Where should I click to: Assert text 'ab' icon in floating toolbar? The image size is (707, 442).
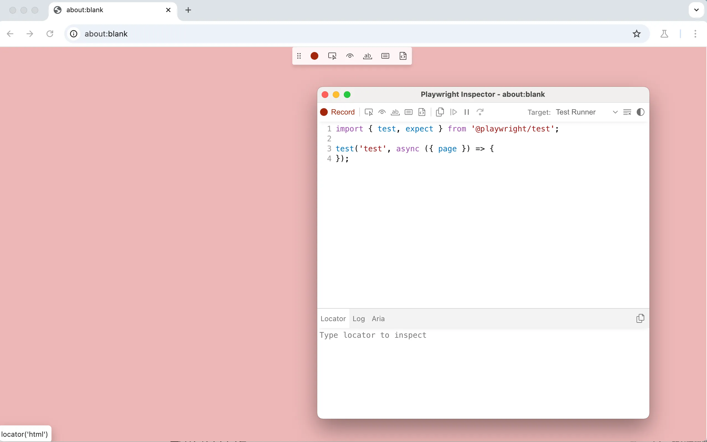(367, 56)
